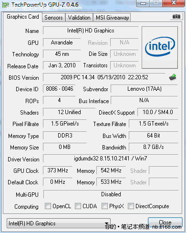This screenshot has width=186, height=233.
Task: Select the MSI Giveaway tab
Action: [112, 18]
